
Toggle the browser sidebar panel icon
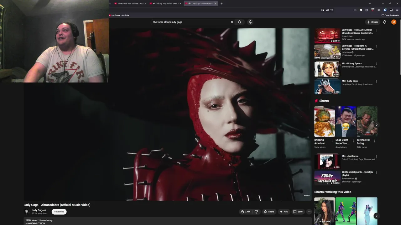click(x=391, y=10)
